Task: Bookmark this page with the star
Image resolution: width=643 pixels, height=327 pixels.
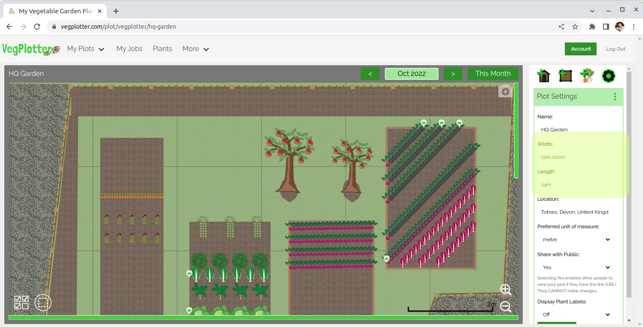Action: [575, 27]
